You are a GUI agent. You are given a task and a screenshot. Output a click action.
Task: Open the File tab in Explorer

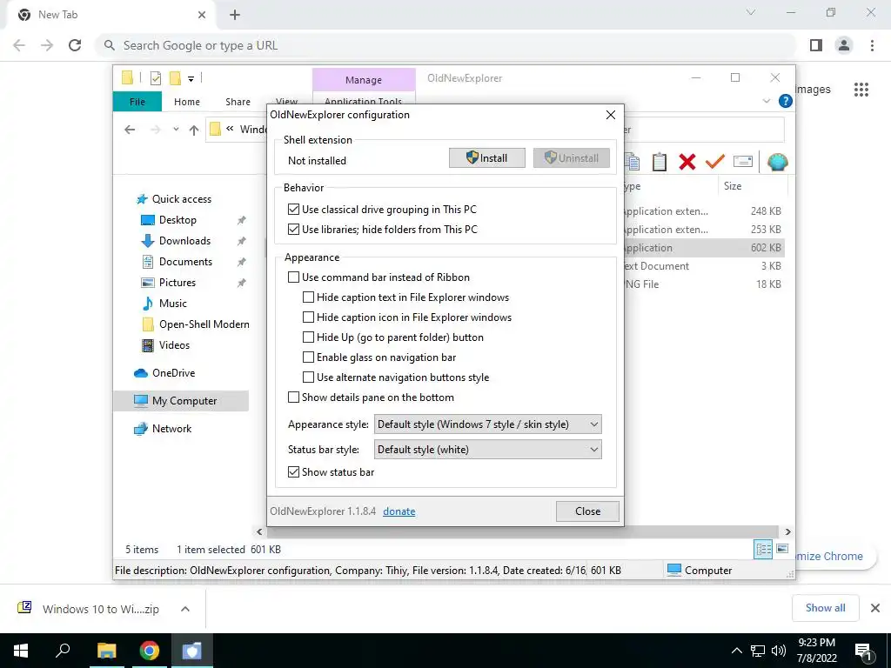click(x=137, y=102)
